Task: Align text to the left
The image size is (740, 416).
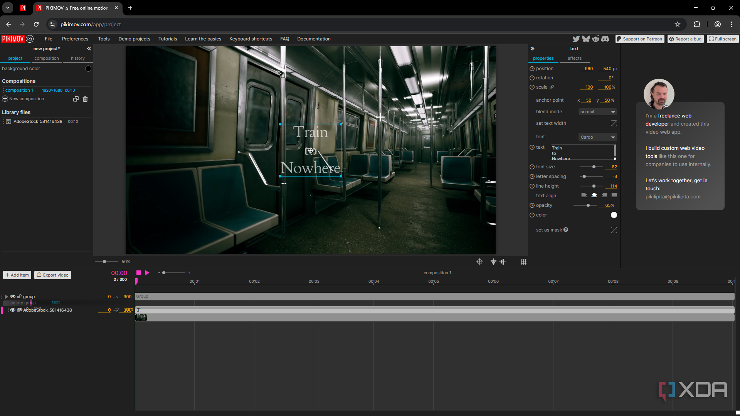Action: (x=584, y=195)
